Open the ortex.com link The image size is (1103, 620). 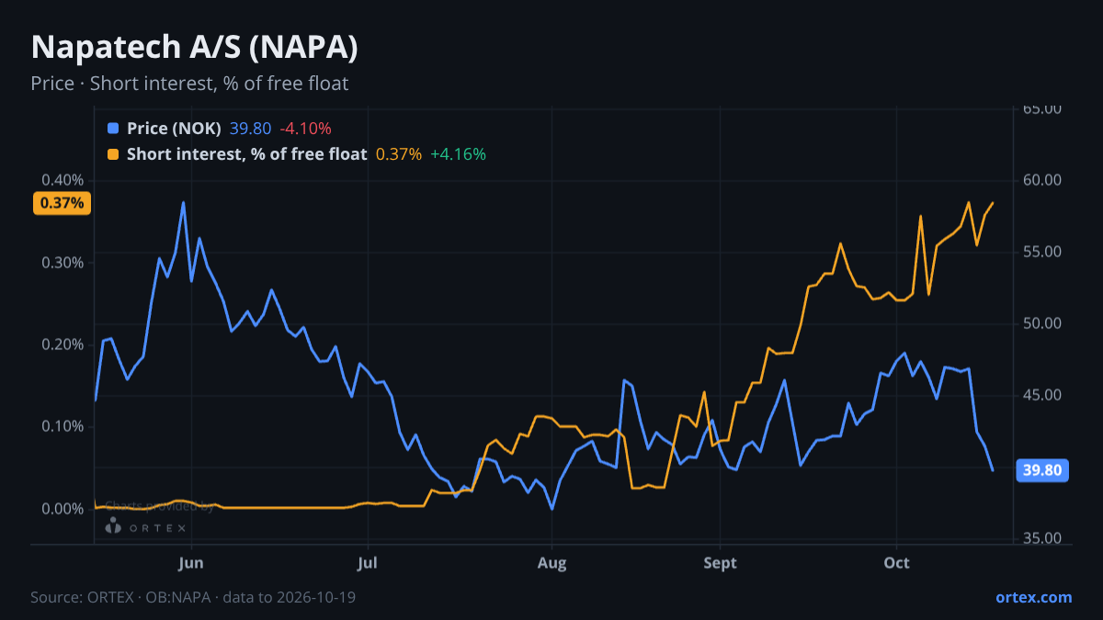(x=1033, y=597)
